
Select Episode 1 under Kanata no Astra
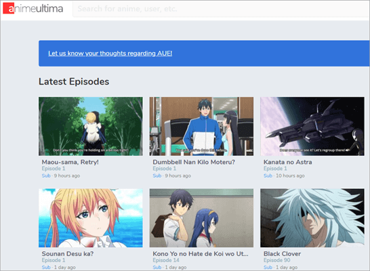click(275, 169)
